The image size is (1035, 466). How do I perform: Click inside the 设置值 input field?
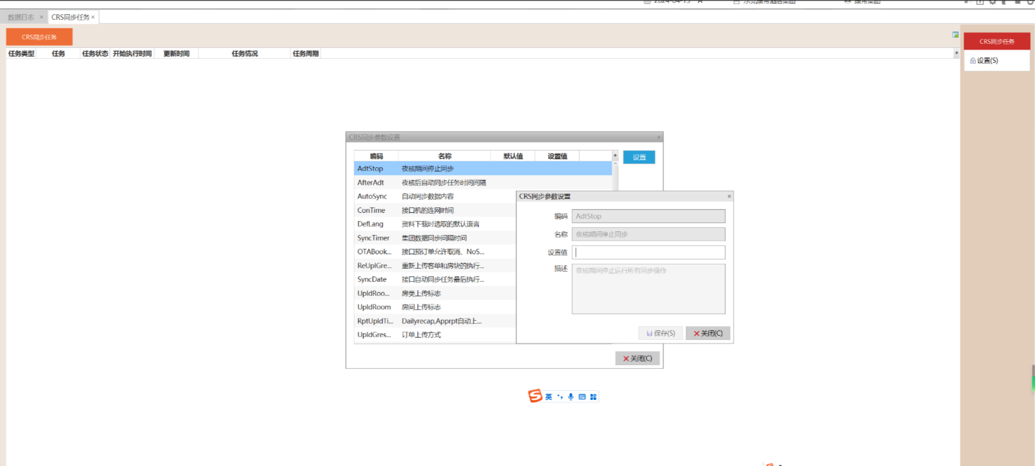(x=648, y=252)
